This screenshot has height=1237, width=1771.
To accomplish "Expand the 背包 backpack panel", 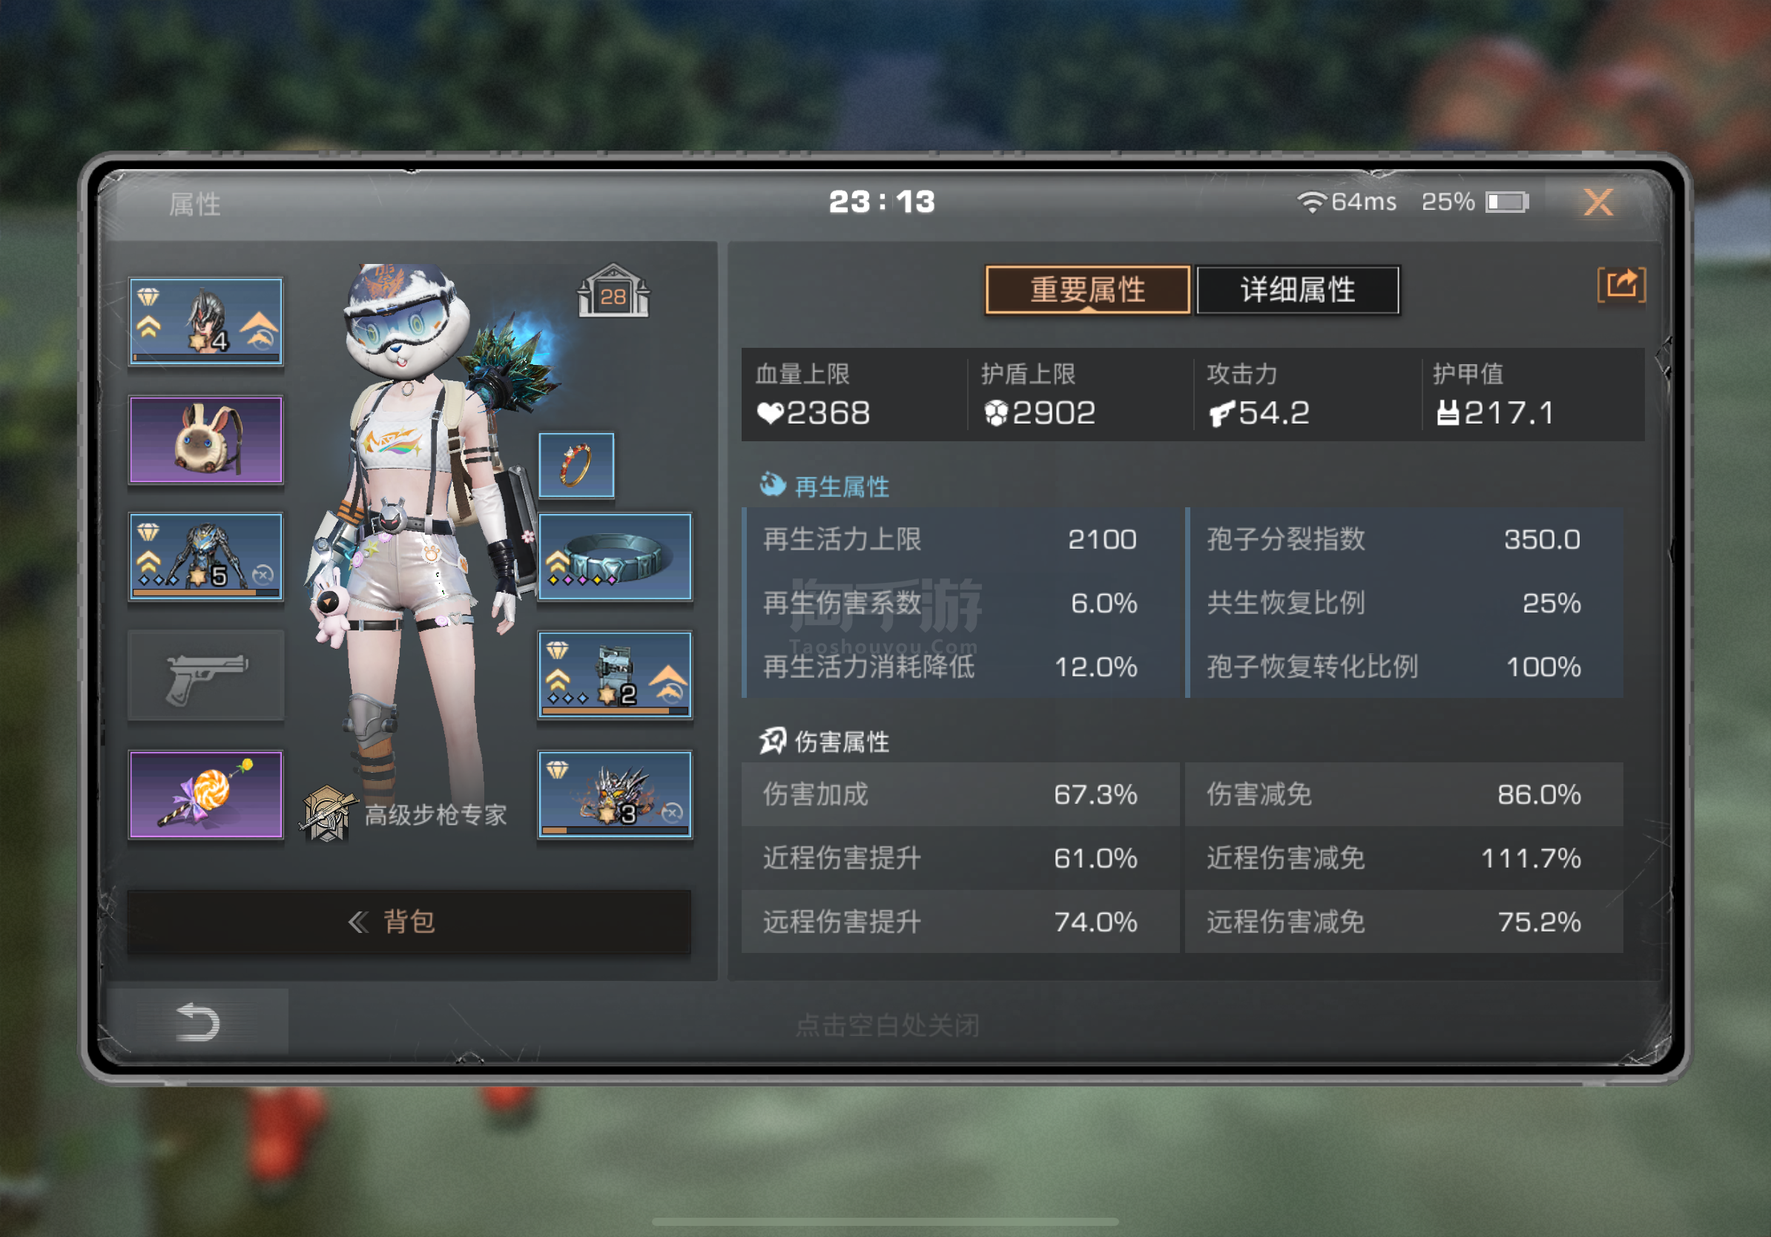I will pos(409,922).
